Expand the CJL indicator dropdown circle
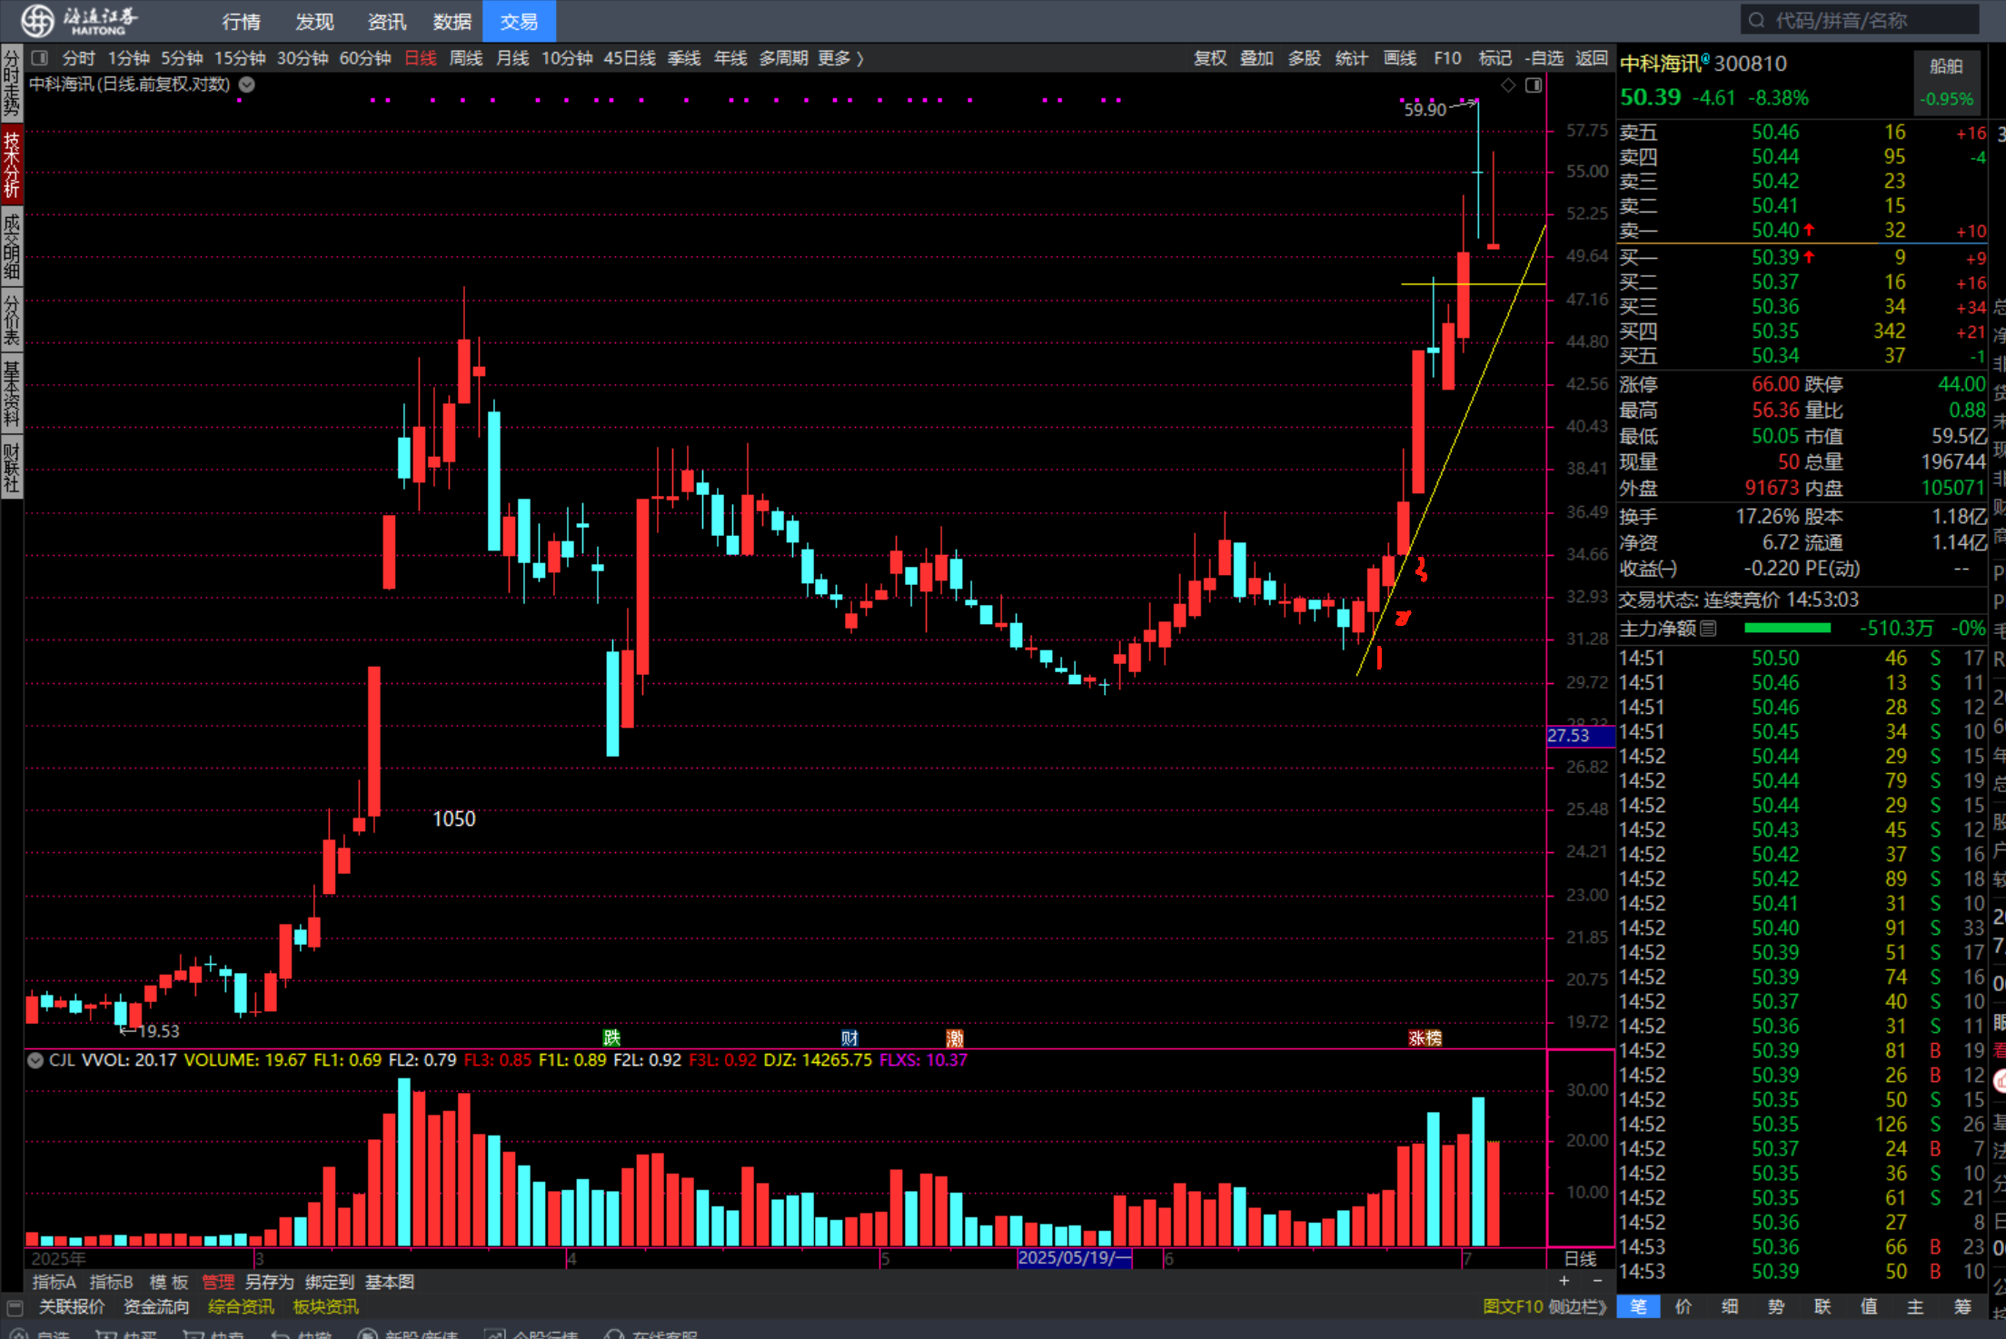 35,1059
